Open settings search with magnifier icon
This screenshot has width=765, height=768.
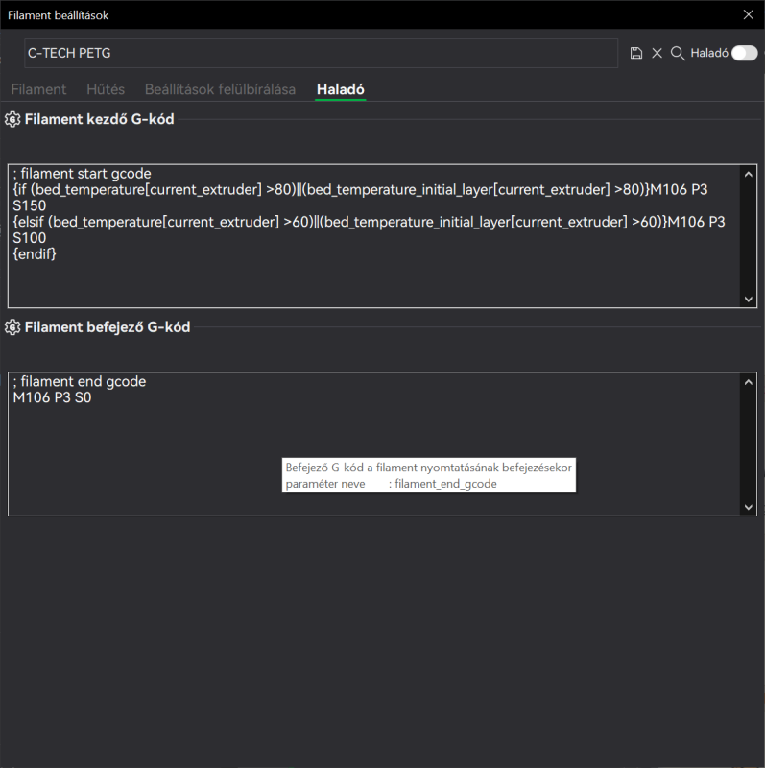pos(678,53)
